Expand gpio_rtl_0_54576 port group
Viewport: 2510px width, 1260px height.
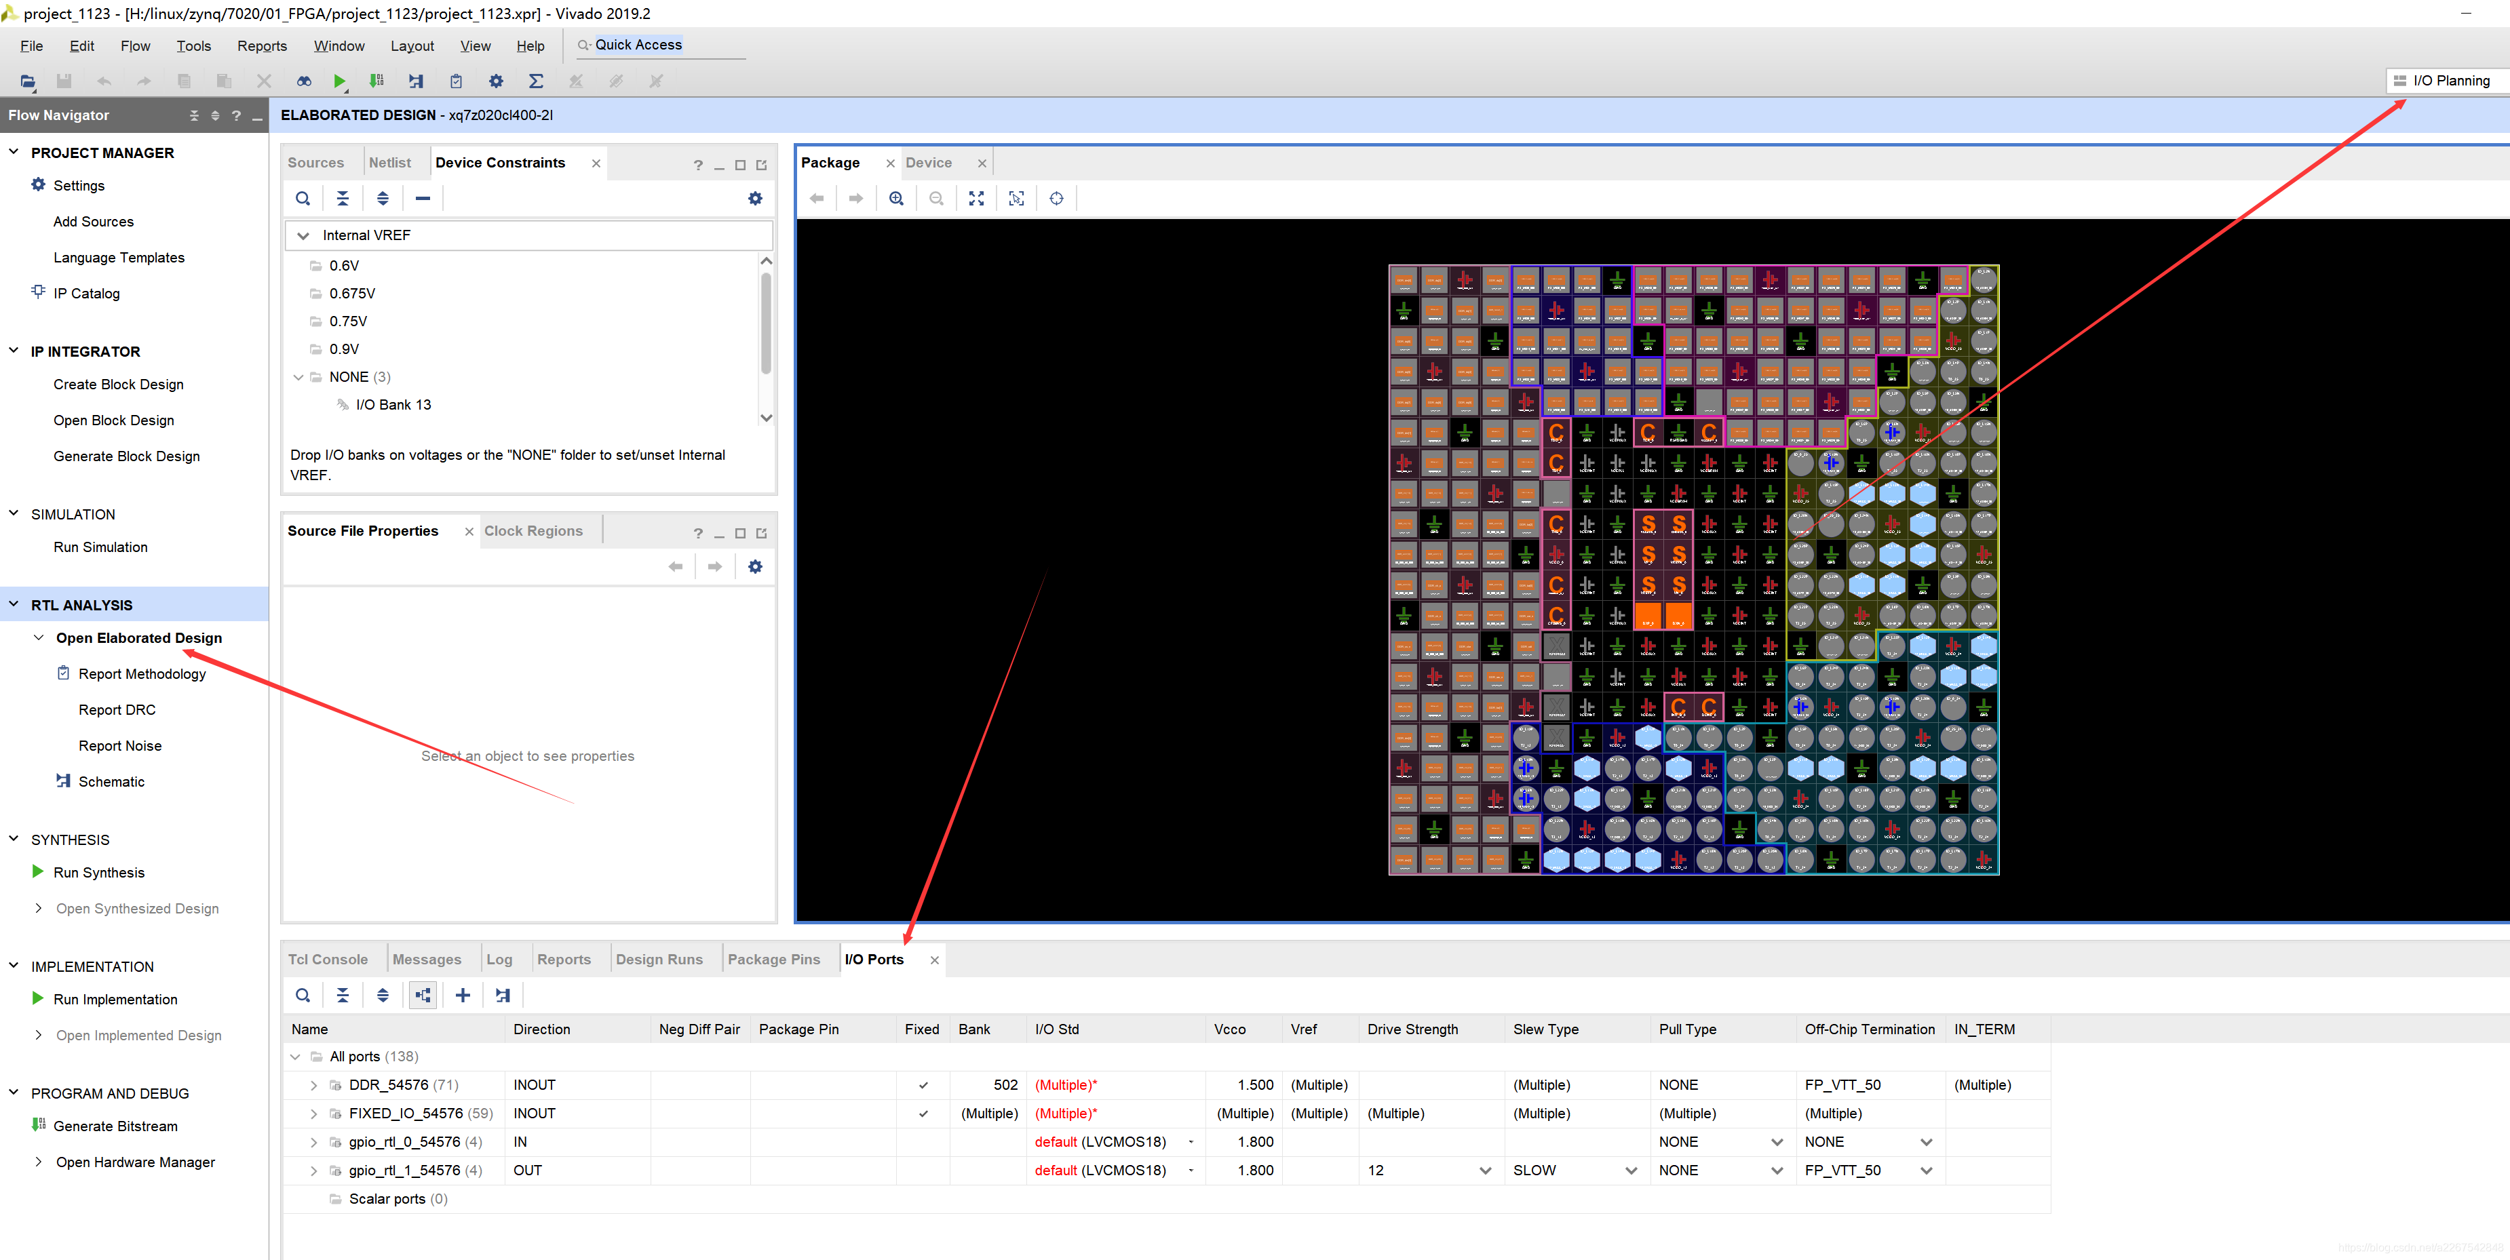(313, 1142)
